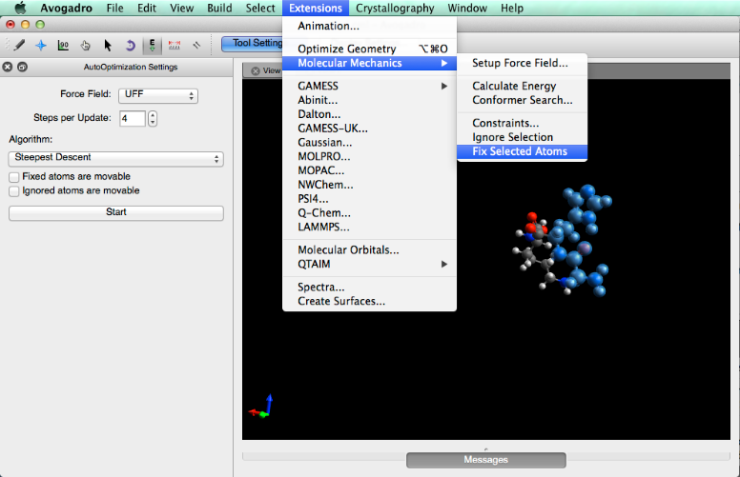
Task: Choose MOLPRO... menu item
Action: 370,156
